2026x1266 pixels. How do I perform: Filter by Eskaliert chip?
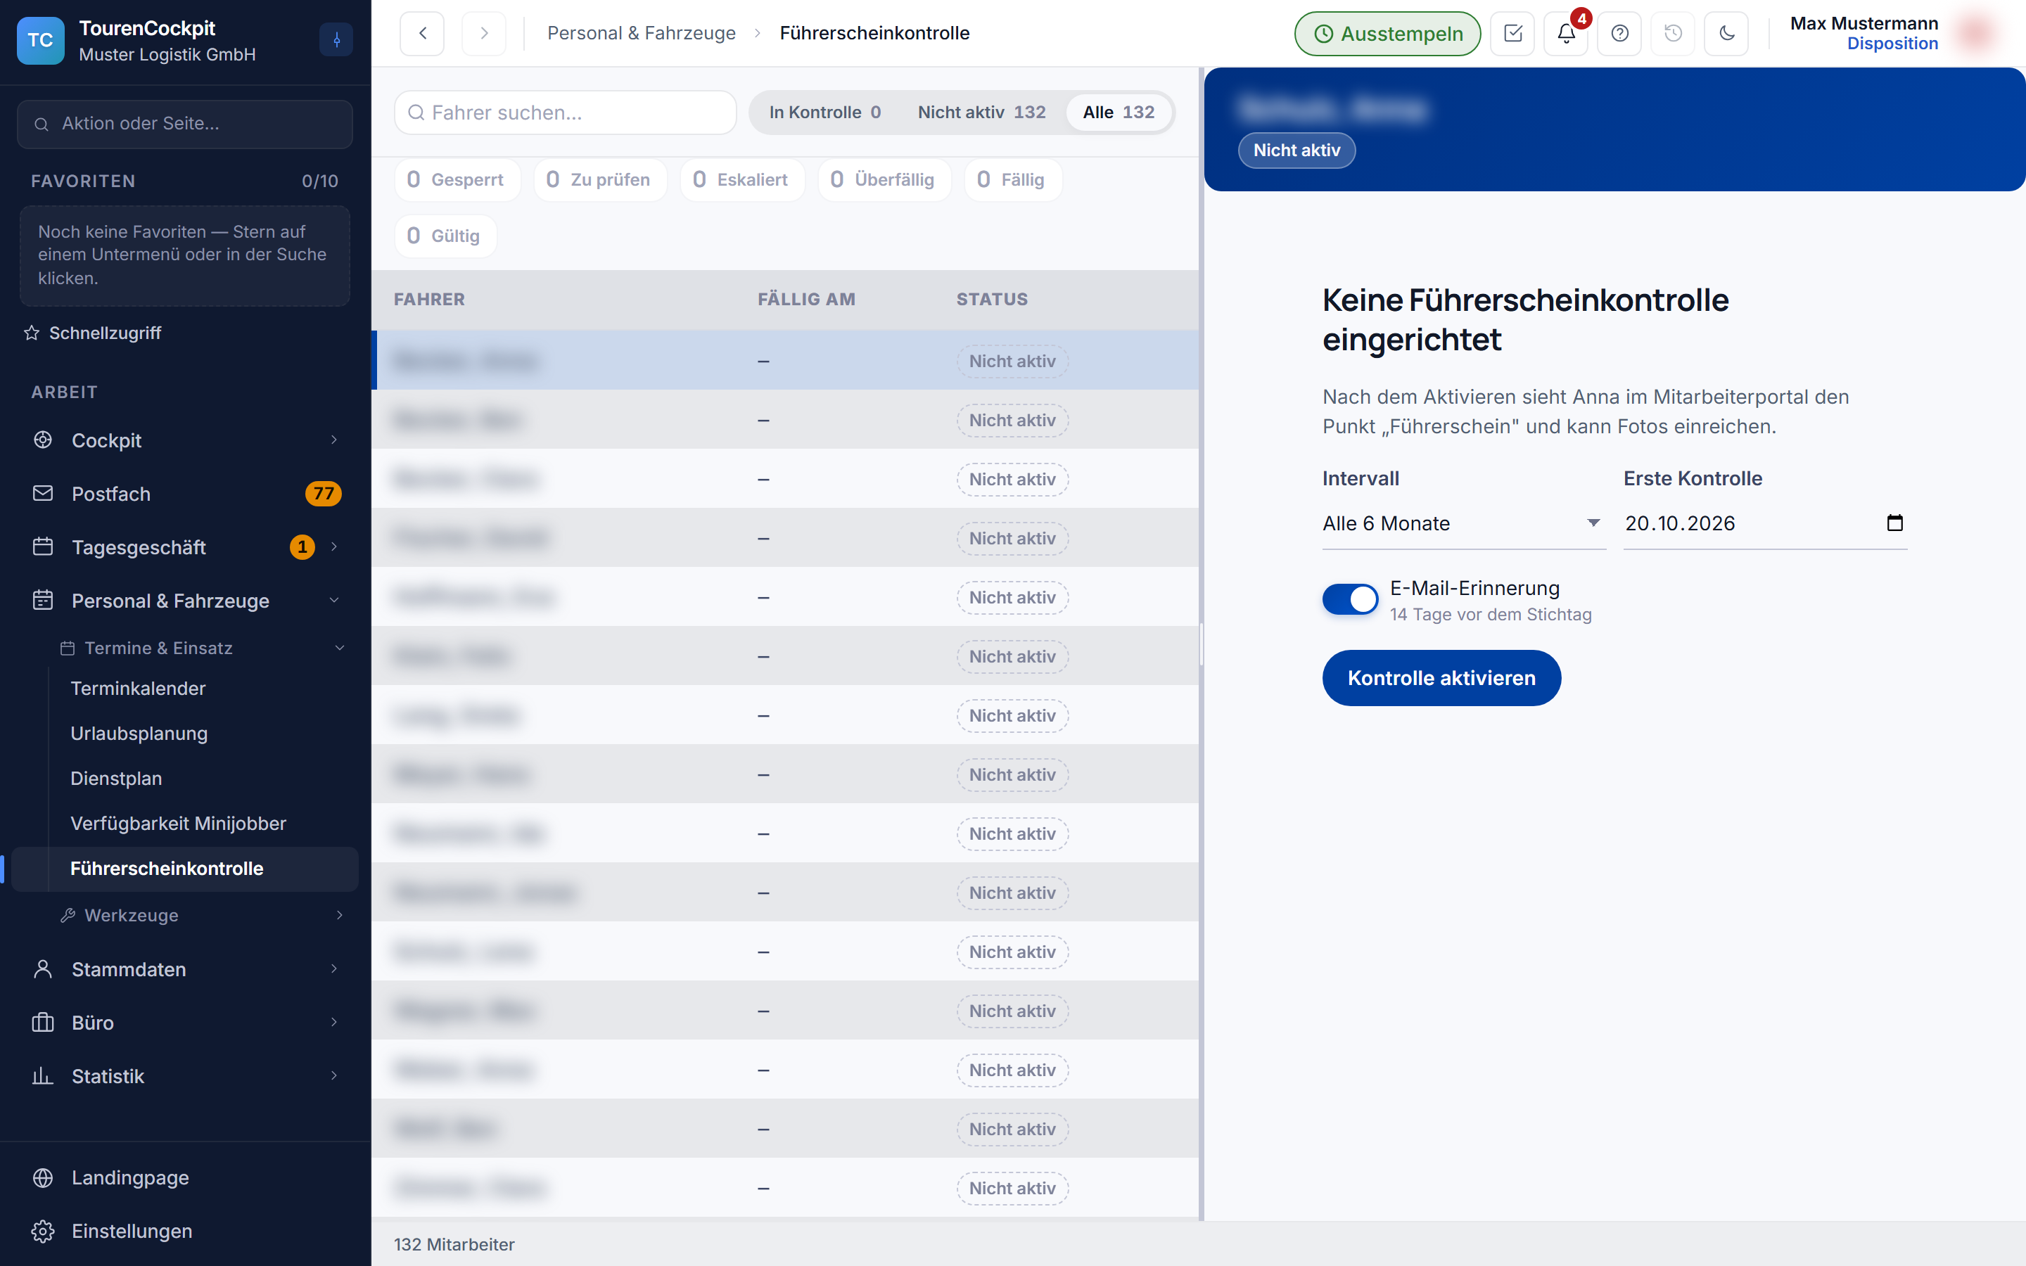[x=741, y=179]
